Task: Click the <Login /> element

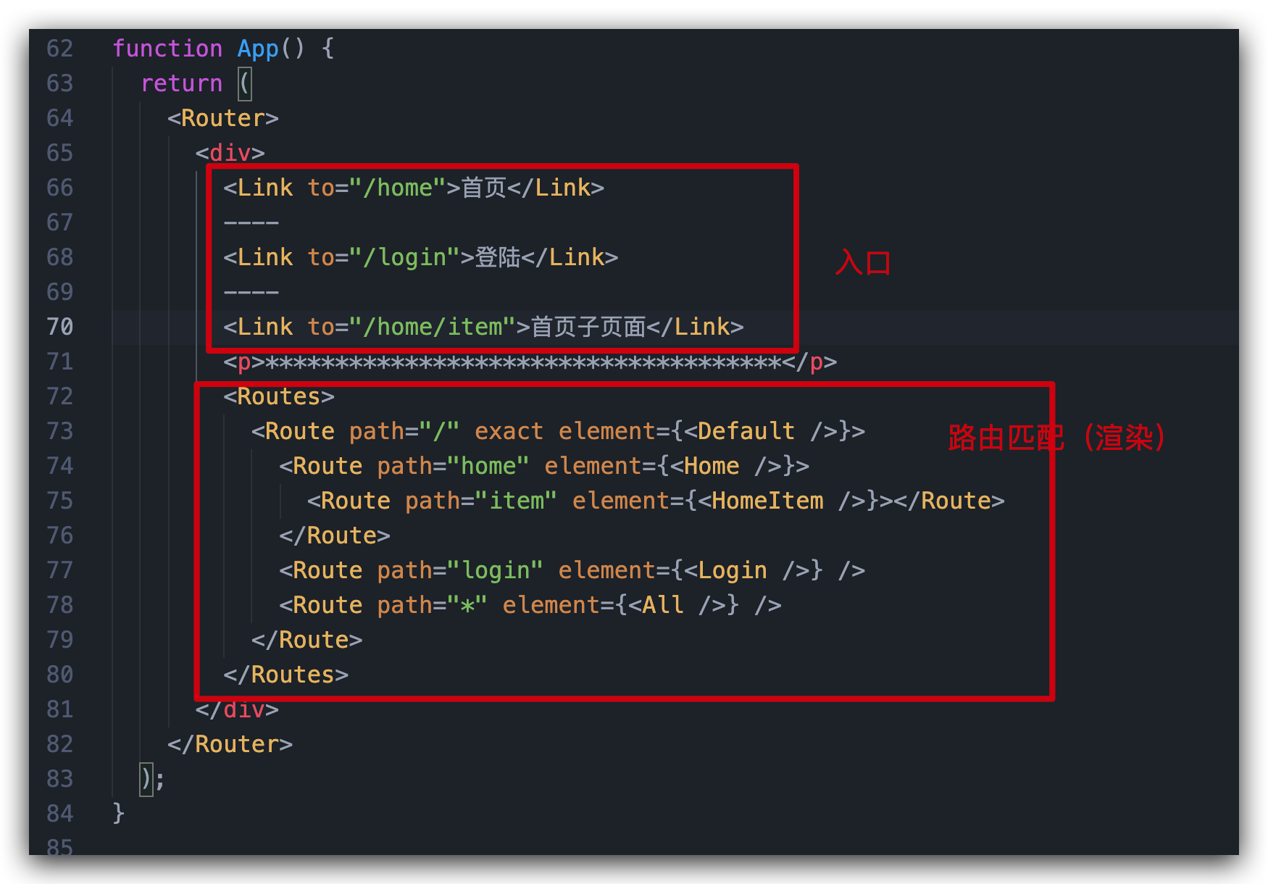Action: (746, 570)
